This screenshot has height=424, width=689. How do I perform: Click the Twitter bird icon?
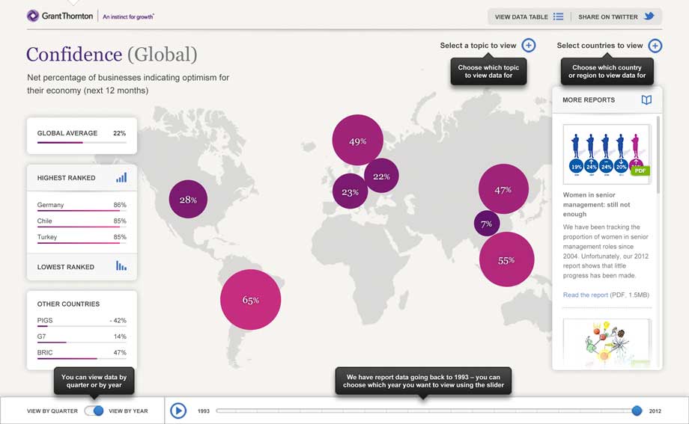click(649, 16)
